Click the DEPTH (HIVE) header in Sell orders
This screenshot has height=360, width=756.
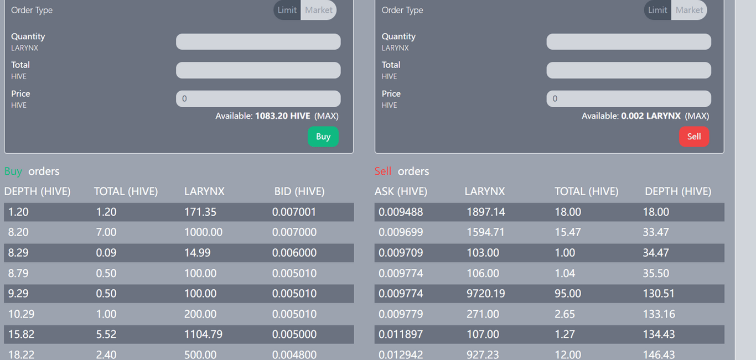tap(678, 191)
